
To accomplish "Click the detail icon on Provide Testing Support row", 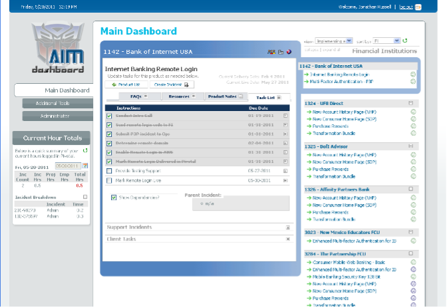I will click(x=285, y=171).
